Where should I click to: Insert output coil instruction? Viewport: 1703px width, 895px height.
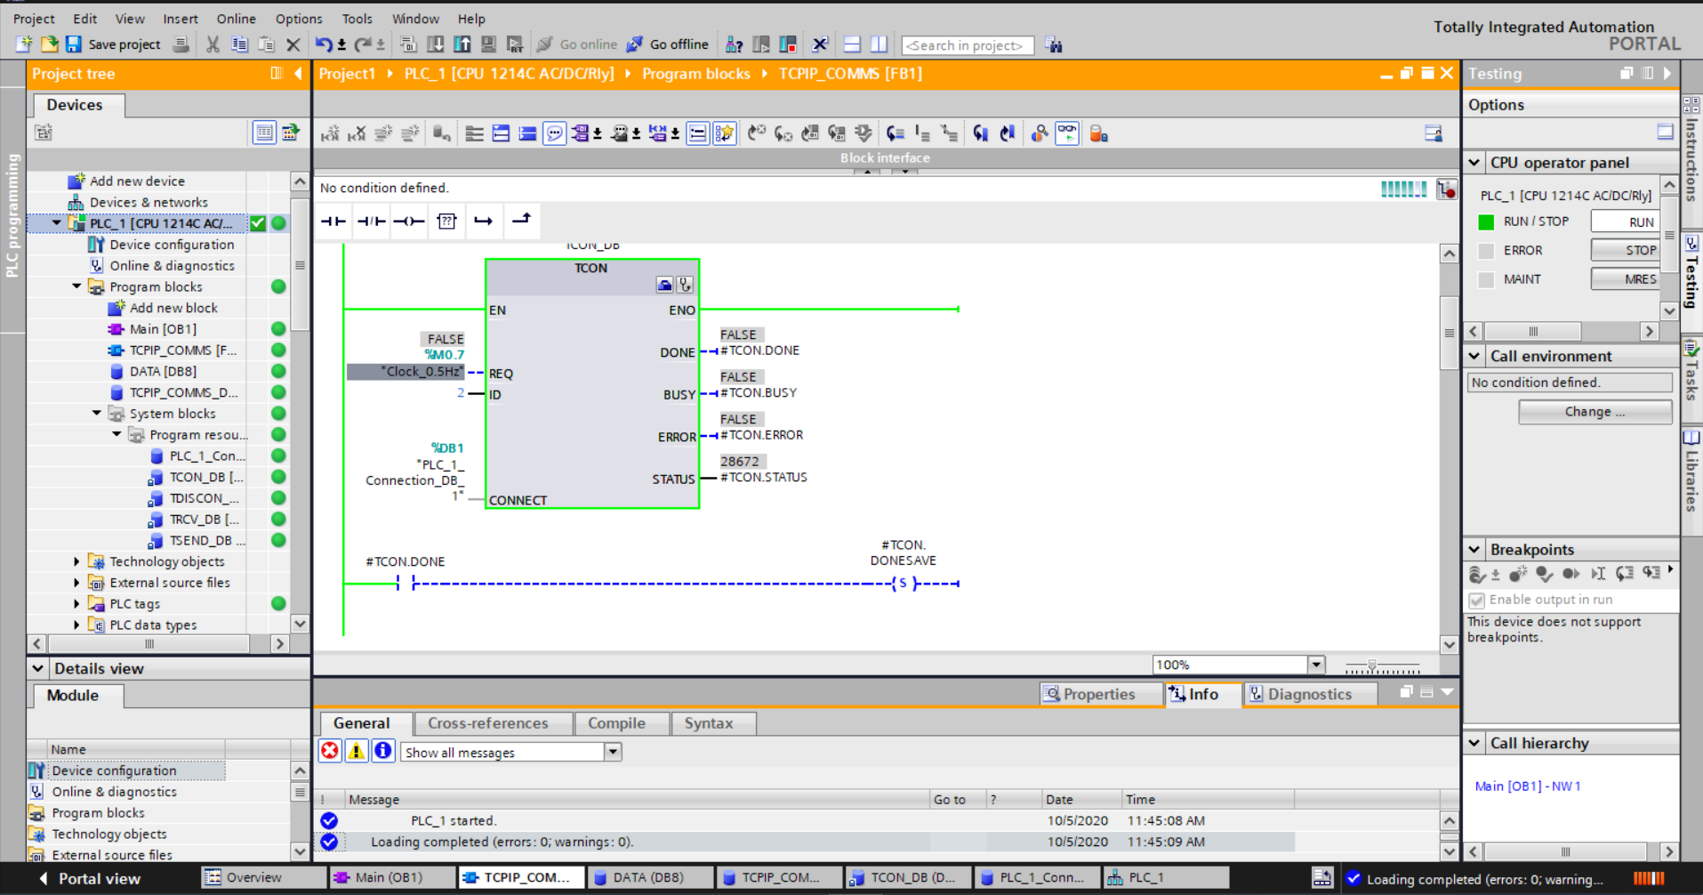[x=408, y=221]
